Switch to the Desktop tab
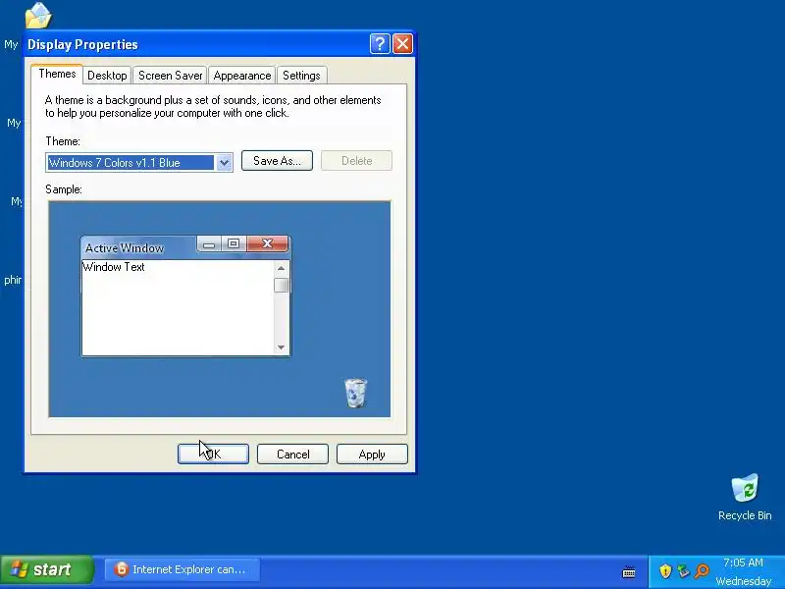The height and width of the screenshot is (589, 785). [107, 76]
